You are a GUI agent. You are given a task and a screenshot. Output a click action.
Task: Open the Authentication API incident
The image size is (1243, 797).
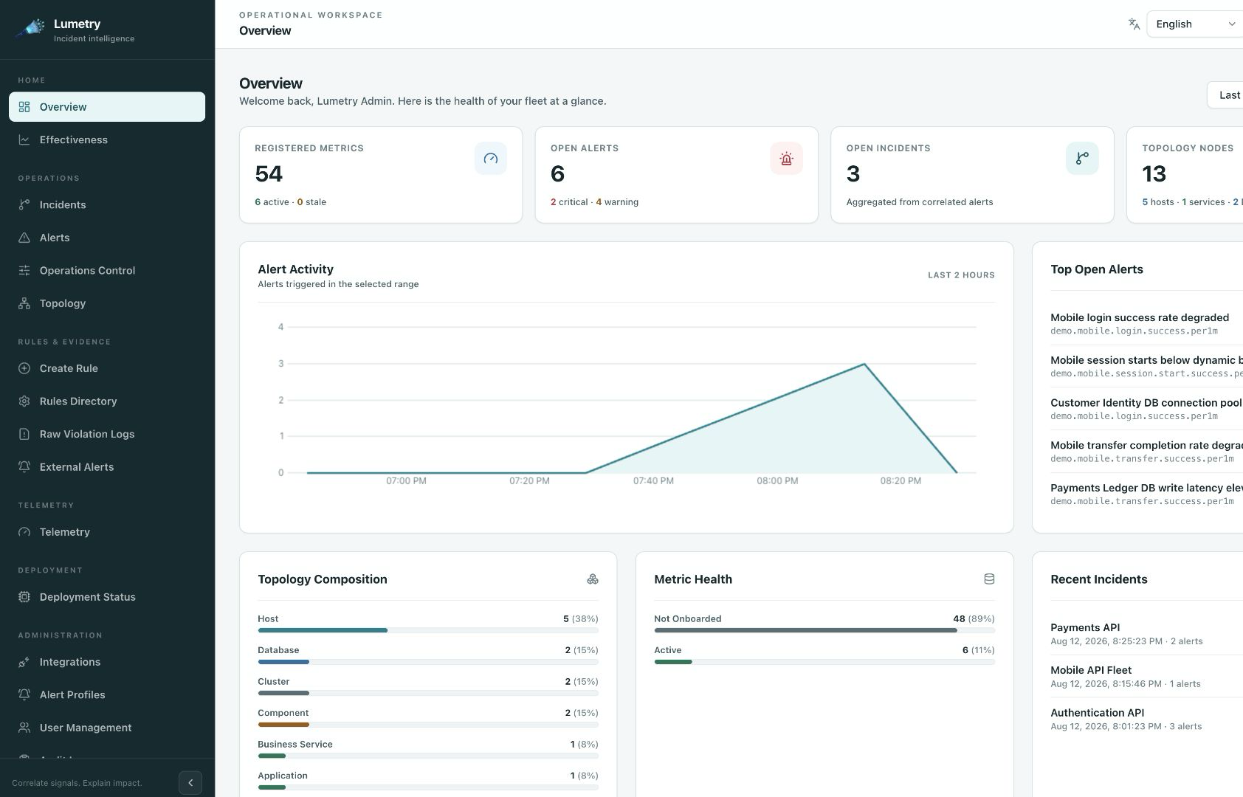coord(1146,719)
